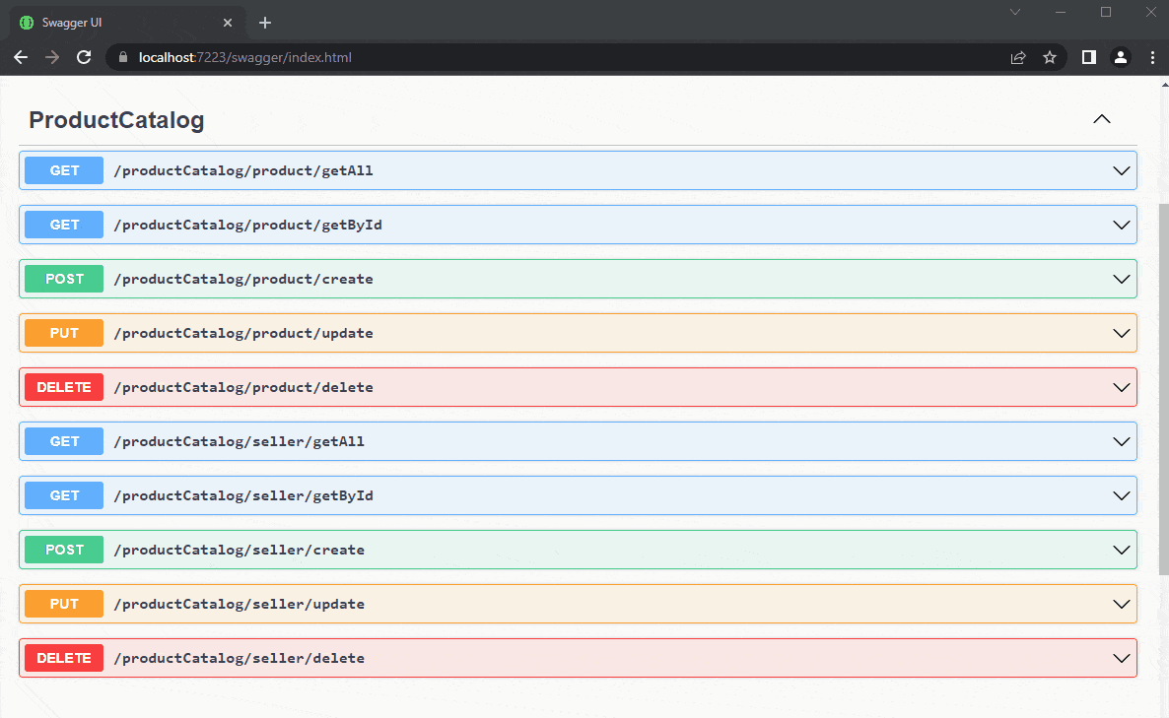1169x718 pixels.
Task: Expand PUT seller/update endpoint chevron
Action: point(1122,604)
